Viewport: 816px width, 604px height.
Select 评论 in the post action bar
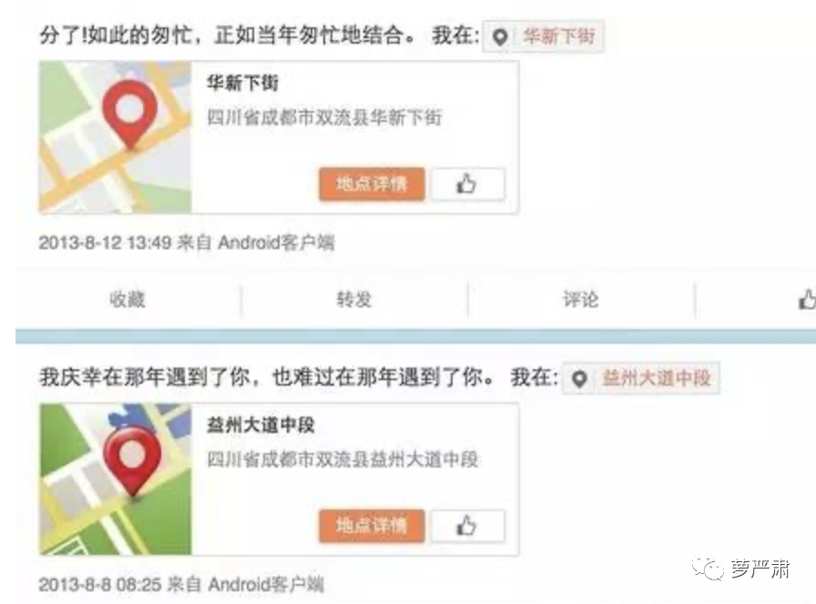click(x=581, y=299)
